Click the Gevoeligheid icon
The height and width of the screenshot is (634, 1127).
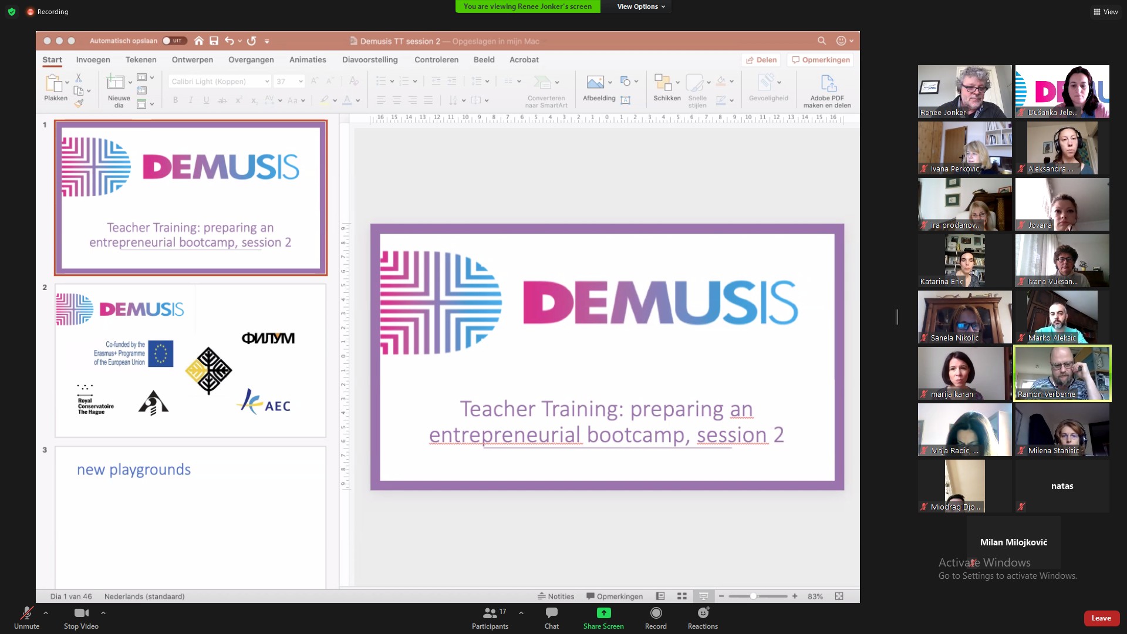pos(767,82)
